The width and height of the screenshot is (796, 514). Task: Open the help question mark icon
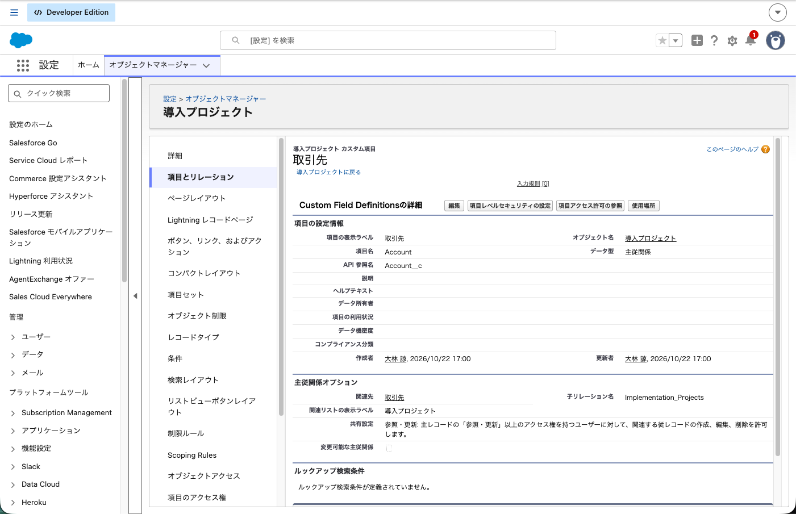(714, 40)
